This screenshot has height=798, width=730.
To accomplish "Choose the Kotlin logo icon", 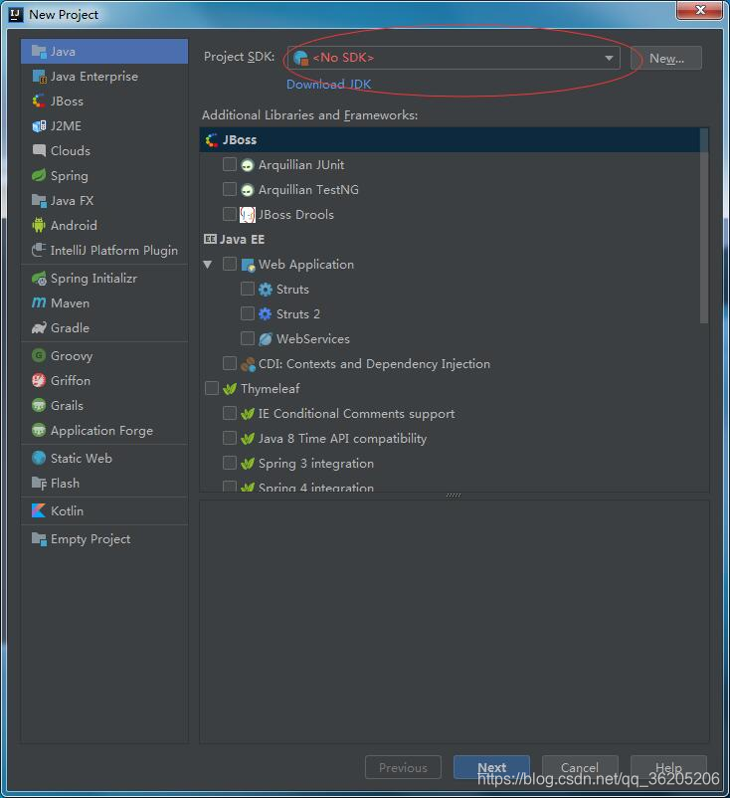I will (39, 510).
